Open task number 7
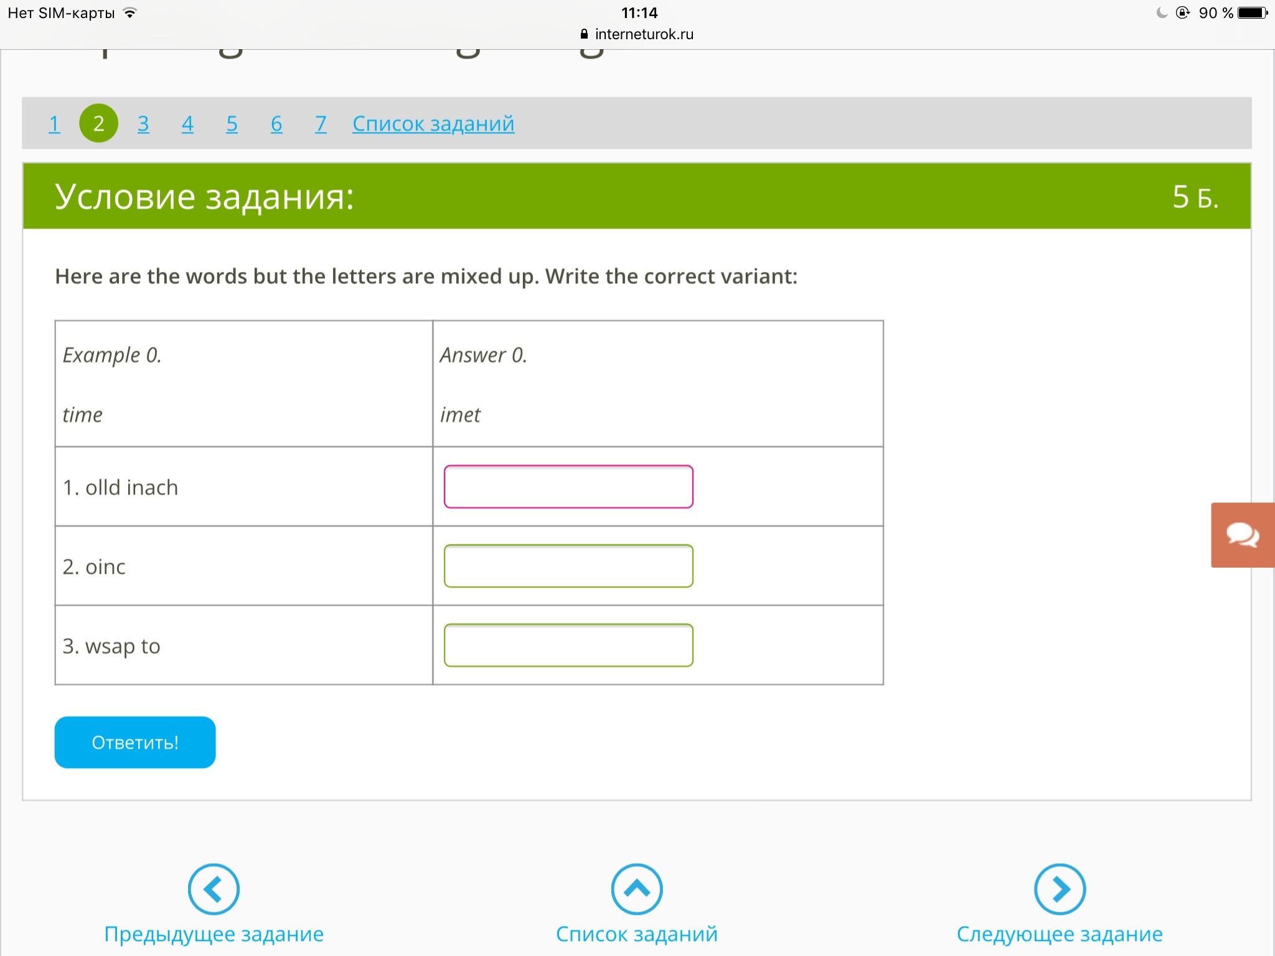Viewport: 1275px width, 956px height. 321,124
